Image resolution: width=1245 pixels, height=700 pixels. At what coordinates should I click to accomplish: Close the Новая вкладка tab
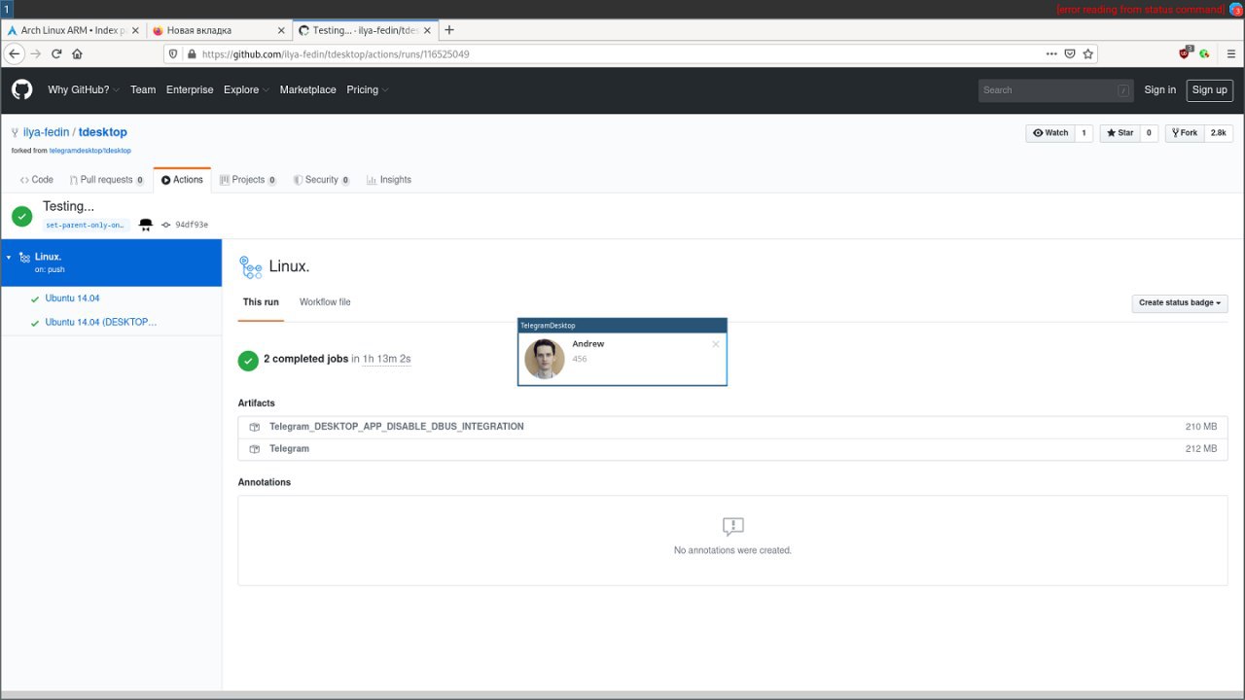coord(280,30)
